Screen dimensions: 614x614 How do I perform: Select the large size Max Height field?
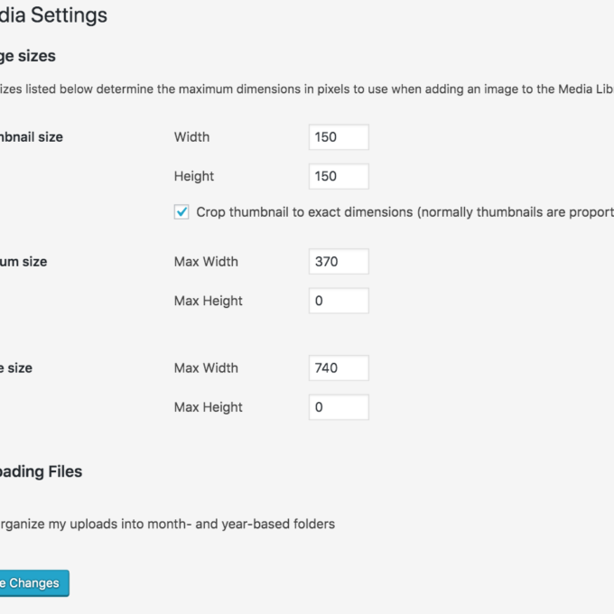[x=338, y=407]
